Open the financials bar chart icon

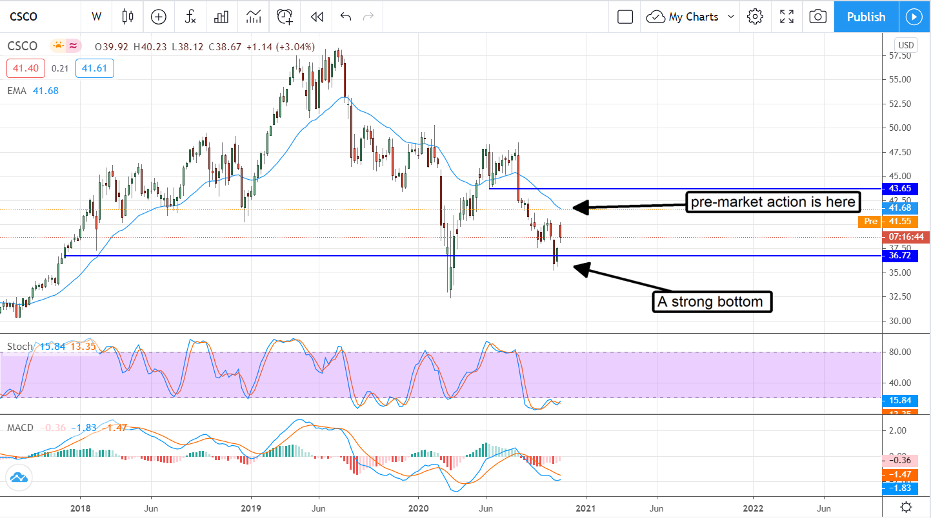221,17
